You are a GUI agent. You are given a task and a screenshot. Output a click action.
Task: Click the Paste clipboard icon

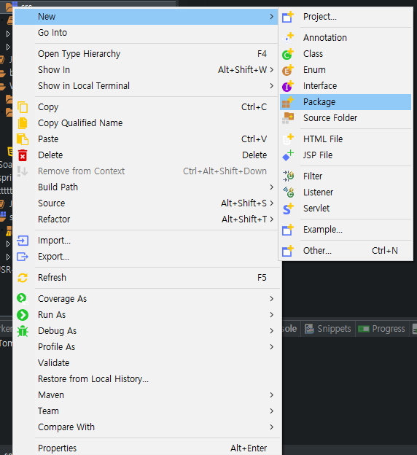tap(23, 139)
